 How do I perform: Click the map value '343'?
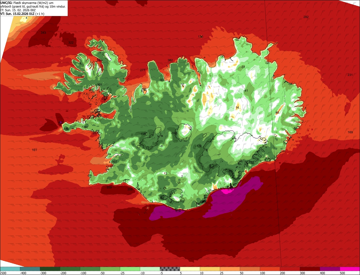click(x=43, y=33)
